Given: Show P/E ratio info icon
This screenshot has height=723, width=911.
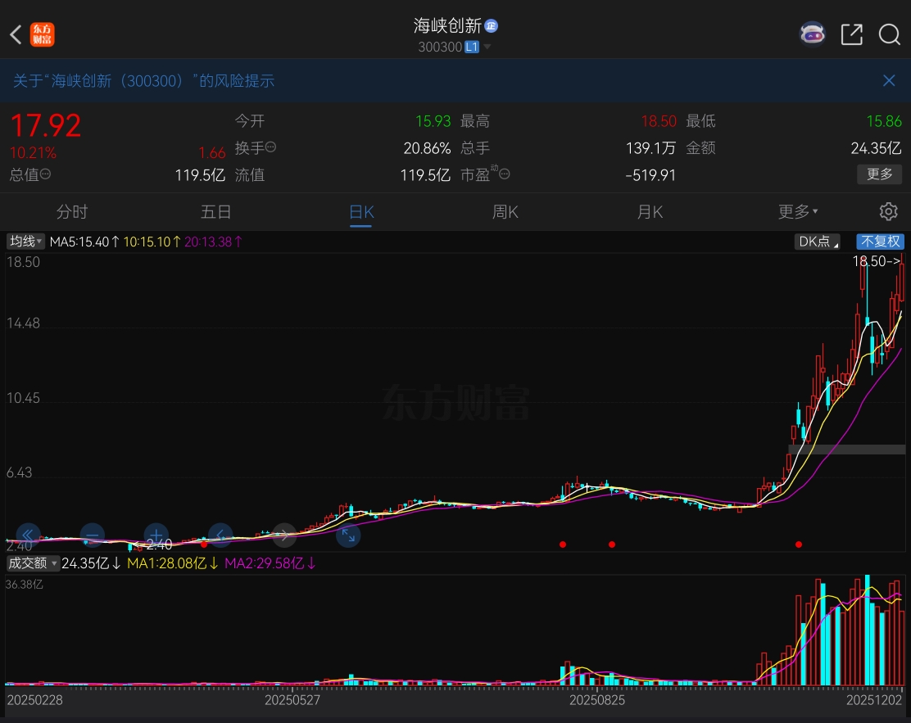Looking at the screenshot, I should [505, 174].
